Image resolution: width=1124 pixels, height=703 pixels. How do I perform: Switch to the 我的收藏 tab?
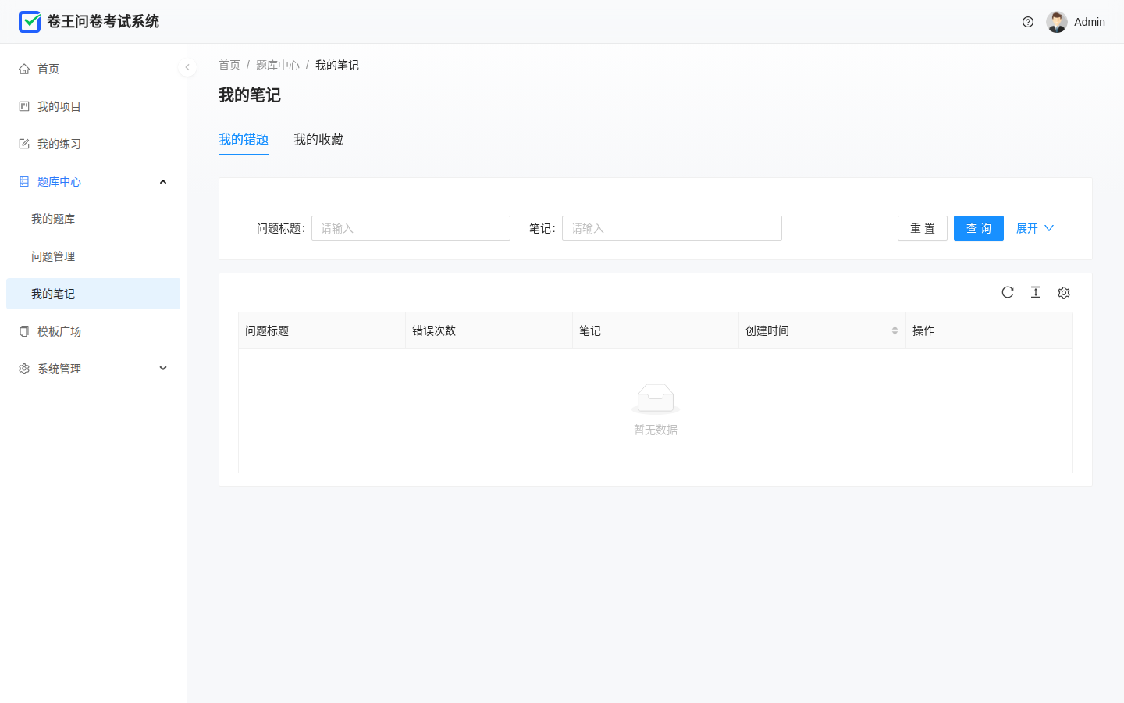coord(318,139)
